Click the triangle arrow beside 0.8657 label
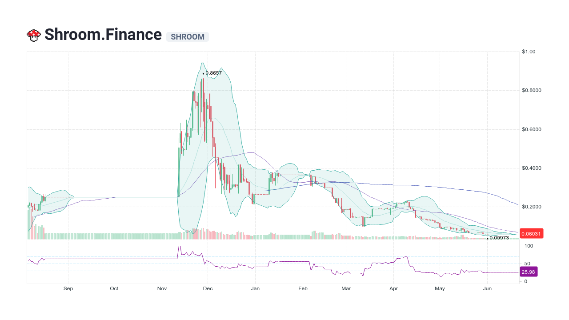The width and height of the screenshot is (569, 320). point(204,73)
